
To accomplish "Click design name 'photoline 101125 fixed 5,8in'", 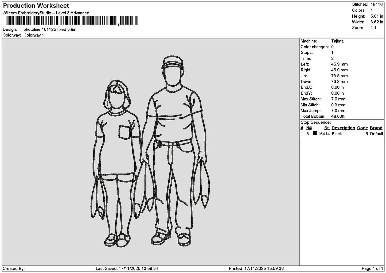I will [50, 29].
